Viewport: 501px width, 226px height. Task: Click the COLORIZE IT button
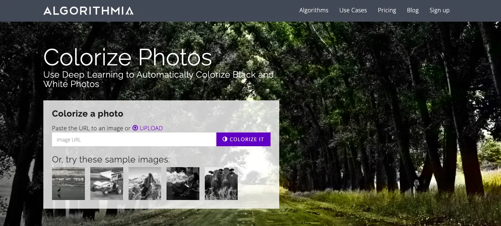pos(243,139)
